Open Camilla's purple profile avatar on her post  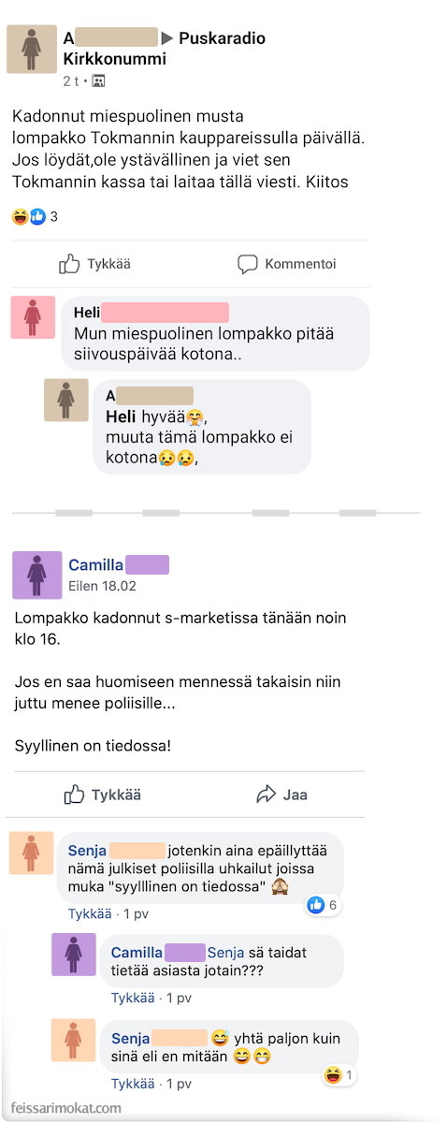[36, 574]
